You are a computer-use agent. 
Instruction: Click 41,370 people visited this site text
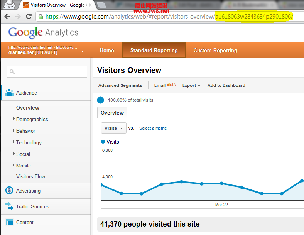click(x=150, y=224)
